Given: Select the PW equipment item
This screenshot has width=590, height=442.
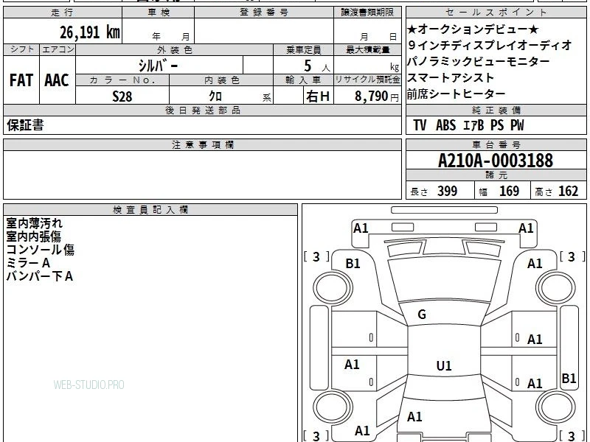Looking at the screenshot, I should click(517, 125).
